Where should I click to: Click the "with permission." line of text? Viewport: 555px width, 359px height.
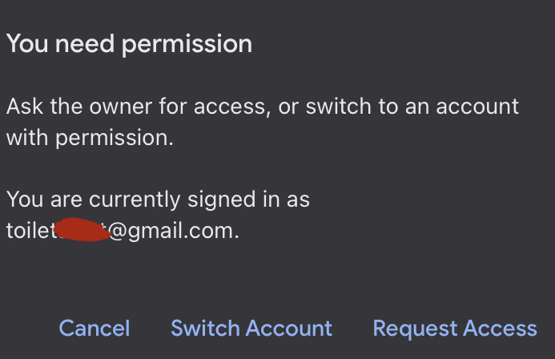pyautogui.click(x=90, y=137)
